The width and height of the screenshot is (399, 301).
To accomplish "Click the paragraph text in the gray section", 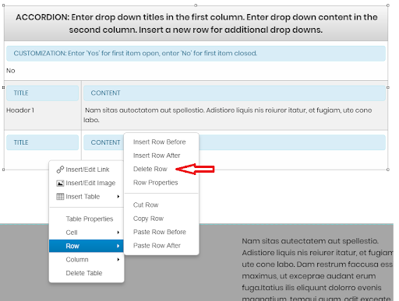I will 317,270.
